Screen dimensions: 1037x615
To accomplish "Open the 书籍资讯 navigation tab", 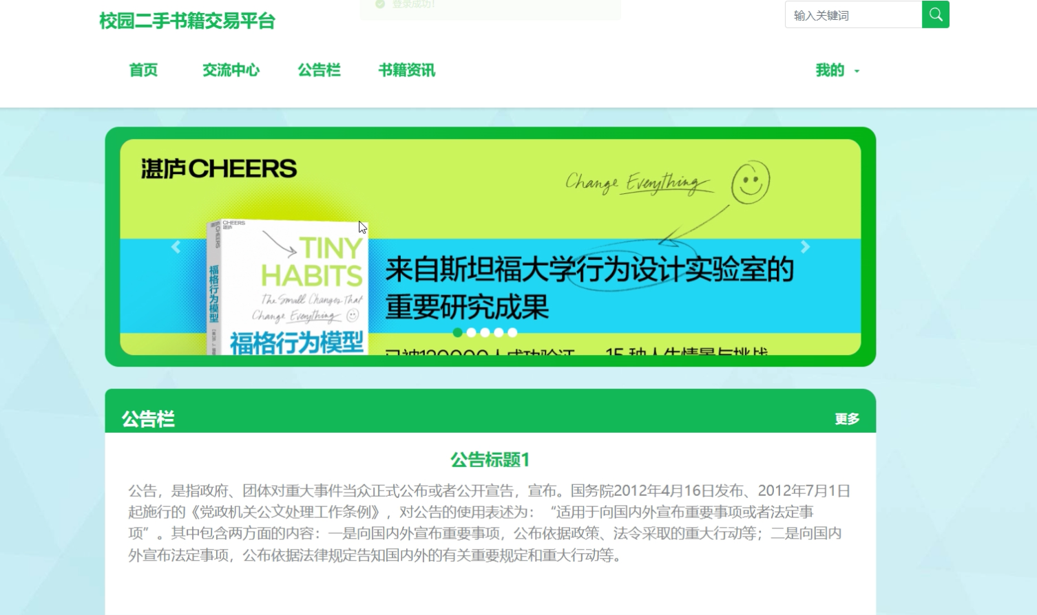I will [407, 70].
